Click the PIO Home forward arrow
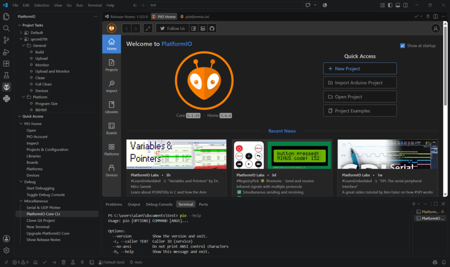450x267 pixels. [x=136, y=29]
